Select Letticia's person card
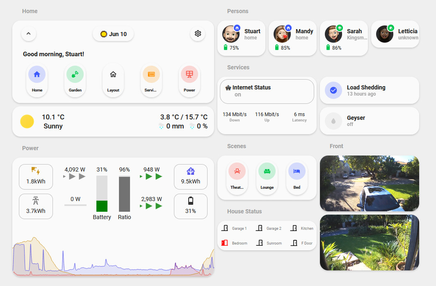The height and width of the screenshot is (286, 436). [x=395, y=34]
